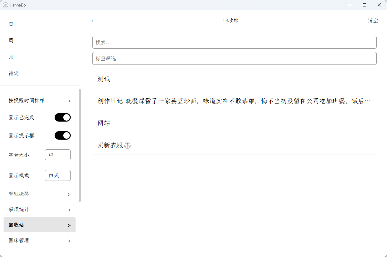
Task: Select the deleted item 测试
Action: pyautogui.click(x=104, y=79)
